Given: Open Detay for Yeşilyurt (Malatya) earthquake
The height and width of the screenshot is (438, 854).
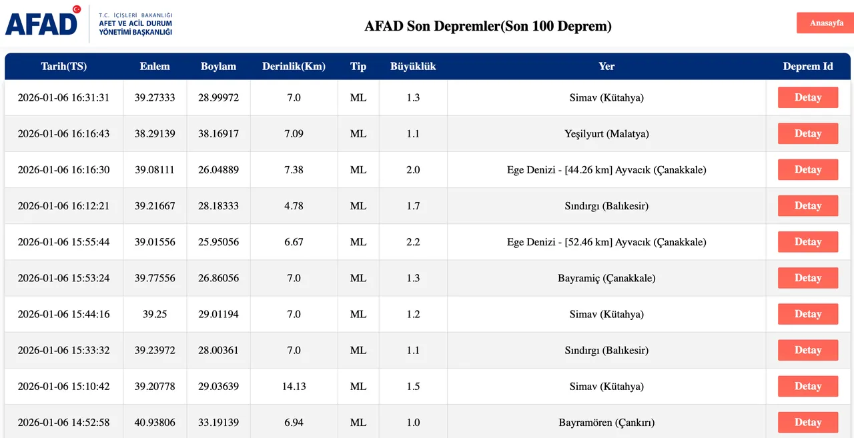Looking at the screenshot, I should coord(808,133).
